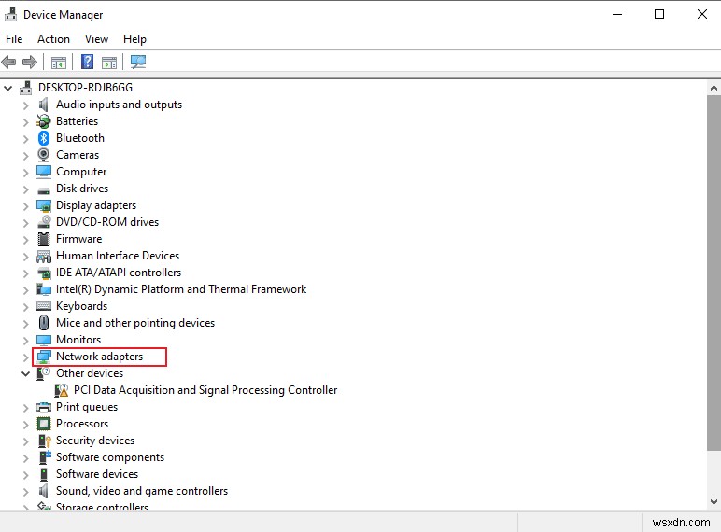721x532 pixels.
Task: Click the Disk drives icon
Action: (44, 190)
